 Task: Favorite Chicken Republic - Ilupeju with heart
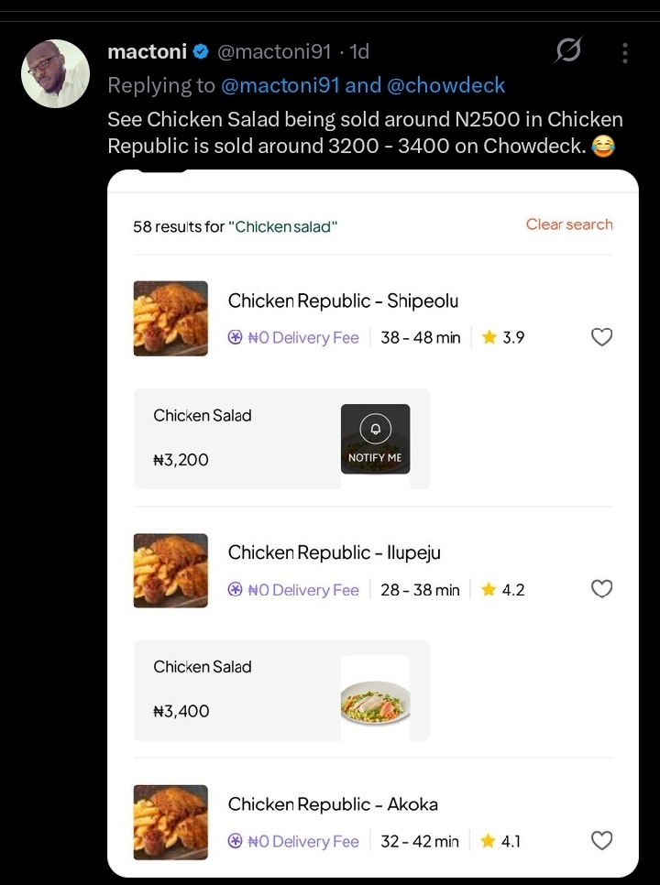601,589
